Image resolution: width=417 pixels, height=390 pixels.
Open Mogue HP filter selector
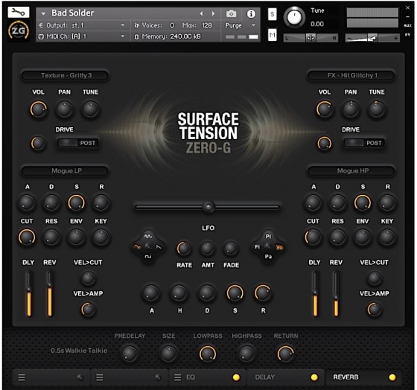(351, 170)
